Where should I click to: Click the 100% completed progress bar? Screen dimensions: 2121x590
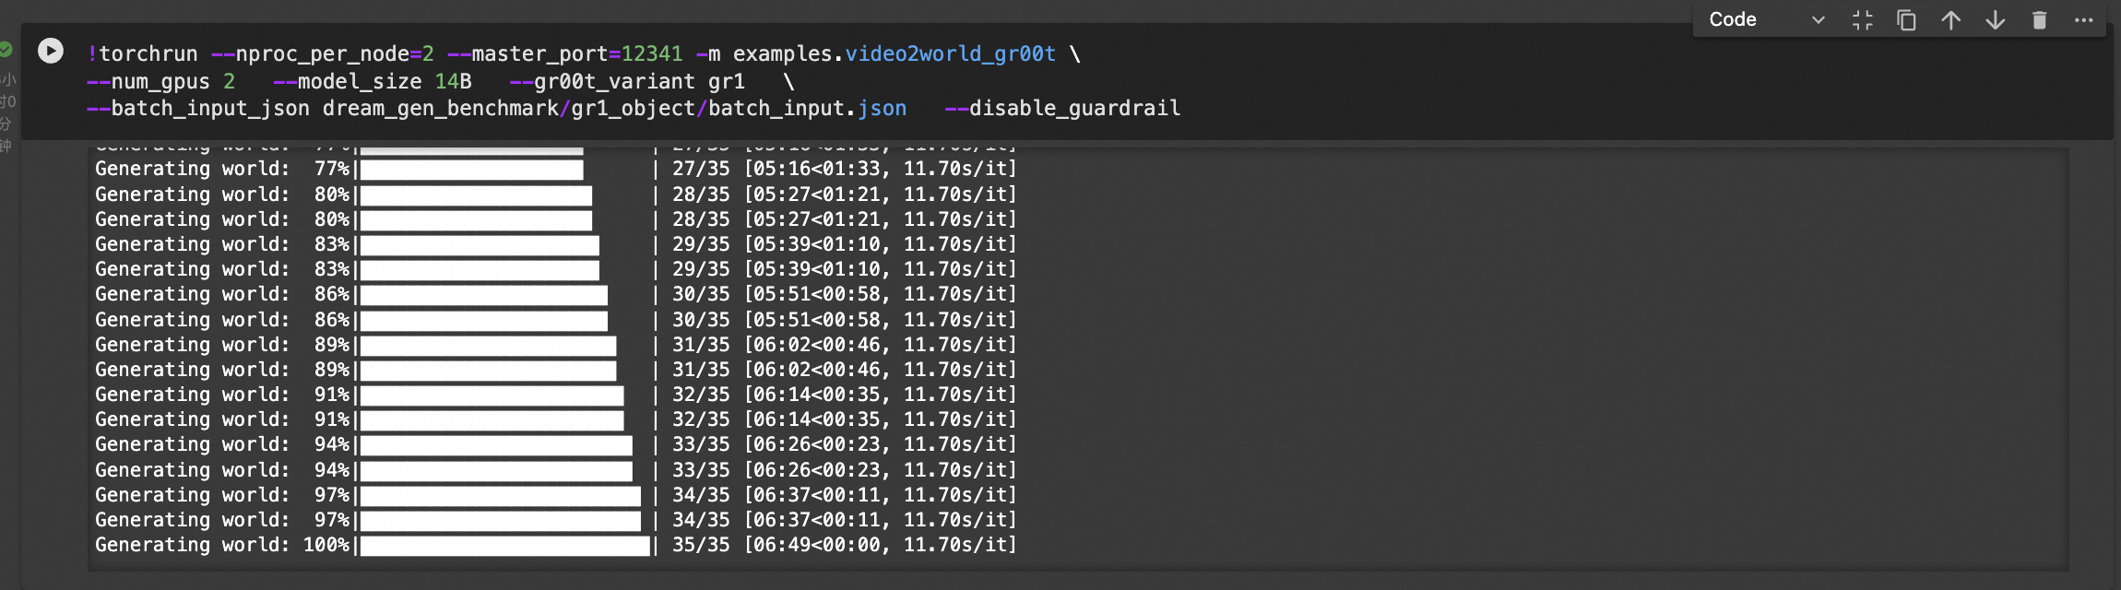tap(504, 546)
